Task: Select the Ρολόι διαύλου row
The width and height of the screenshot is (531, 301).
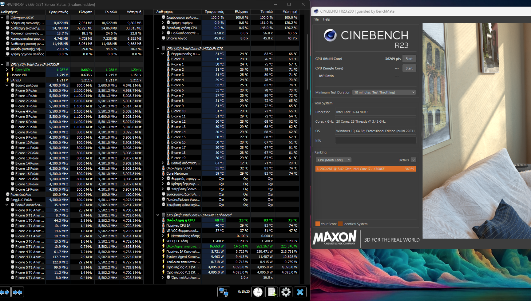Action: point(72,195)
